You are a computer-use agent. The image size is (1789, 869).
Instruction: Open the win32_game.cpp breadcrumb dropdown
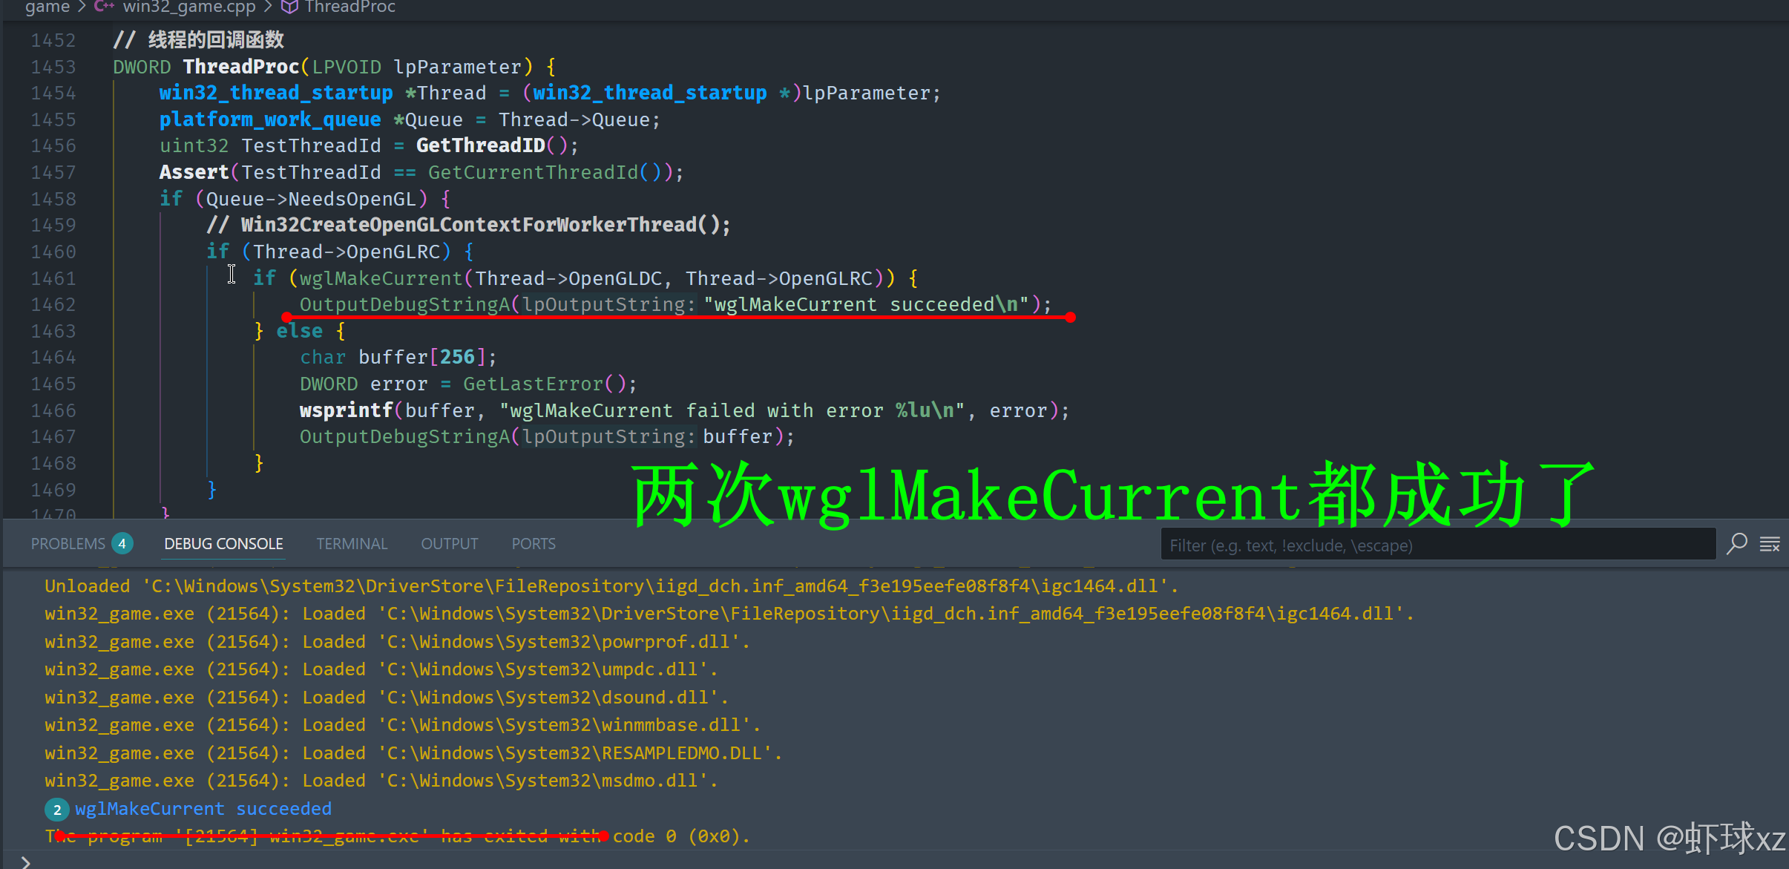[188, 7]
